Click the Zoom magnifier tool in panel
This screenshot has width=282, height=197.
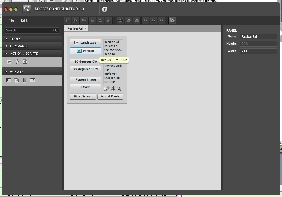pos(119,89)
